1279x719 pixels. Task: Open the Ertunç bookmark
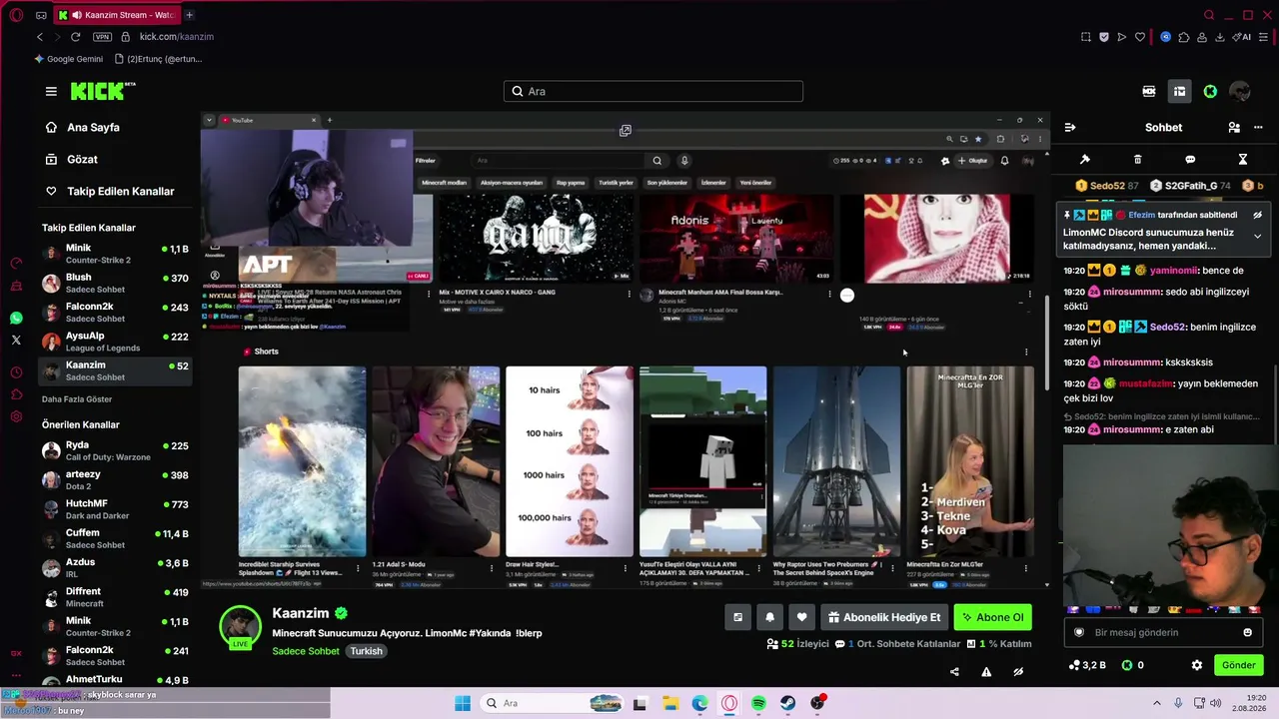(x=159, y=59)
